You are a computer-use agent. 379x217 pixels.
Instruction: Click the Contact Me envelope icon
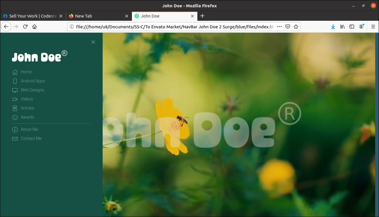(x=15, y=139)
